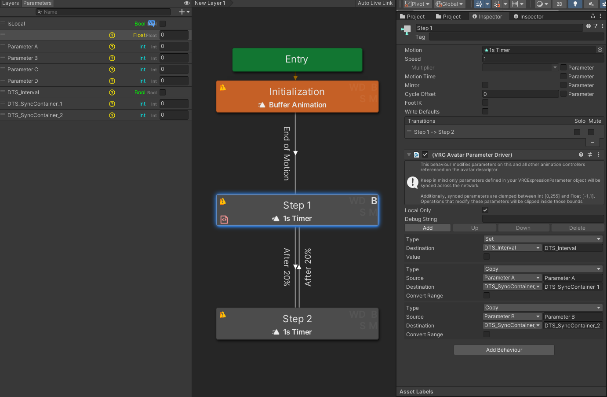Enable the Speed Multiplier Parameter checkbox
This screenshot has width=607, height=397.
(x=563, y=67)
